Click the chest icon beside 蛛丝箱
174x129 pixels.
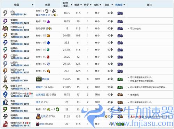(39, 79)
